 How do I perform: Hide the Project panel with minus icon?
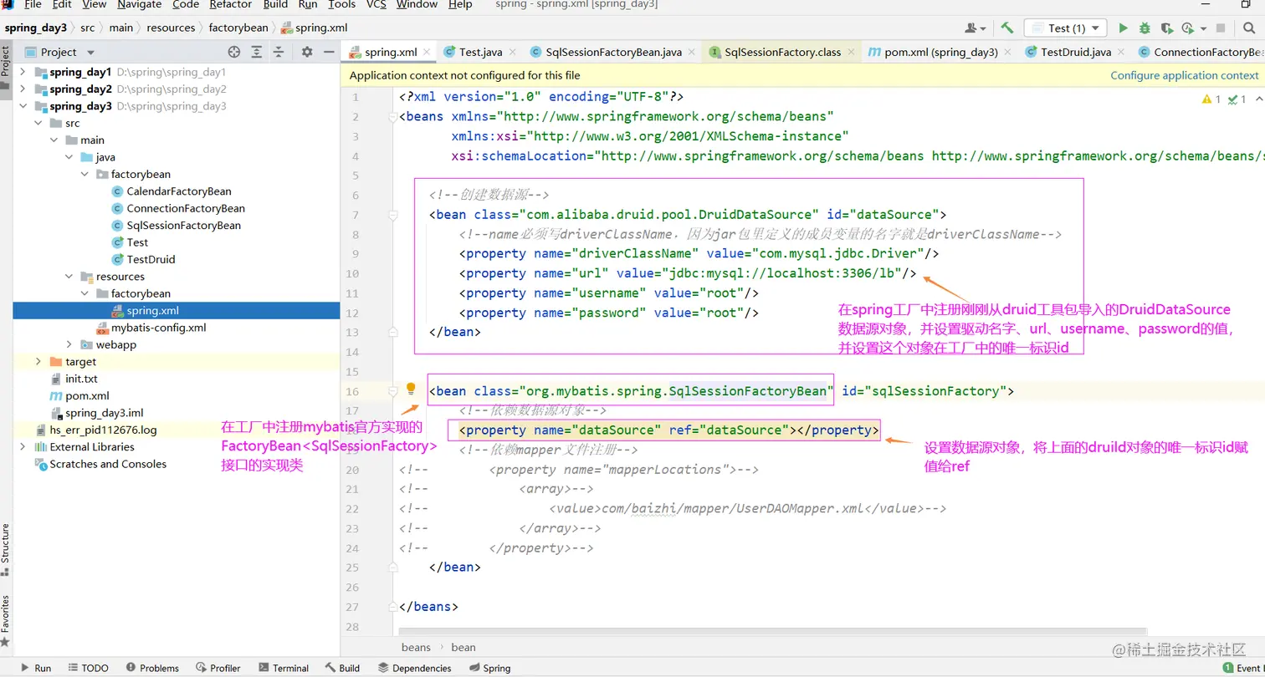tap(329, 52)
